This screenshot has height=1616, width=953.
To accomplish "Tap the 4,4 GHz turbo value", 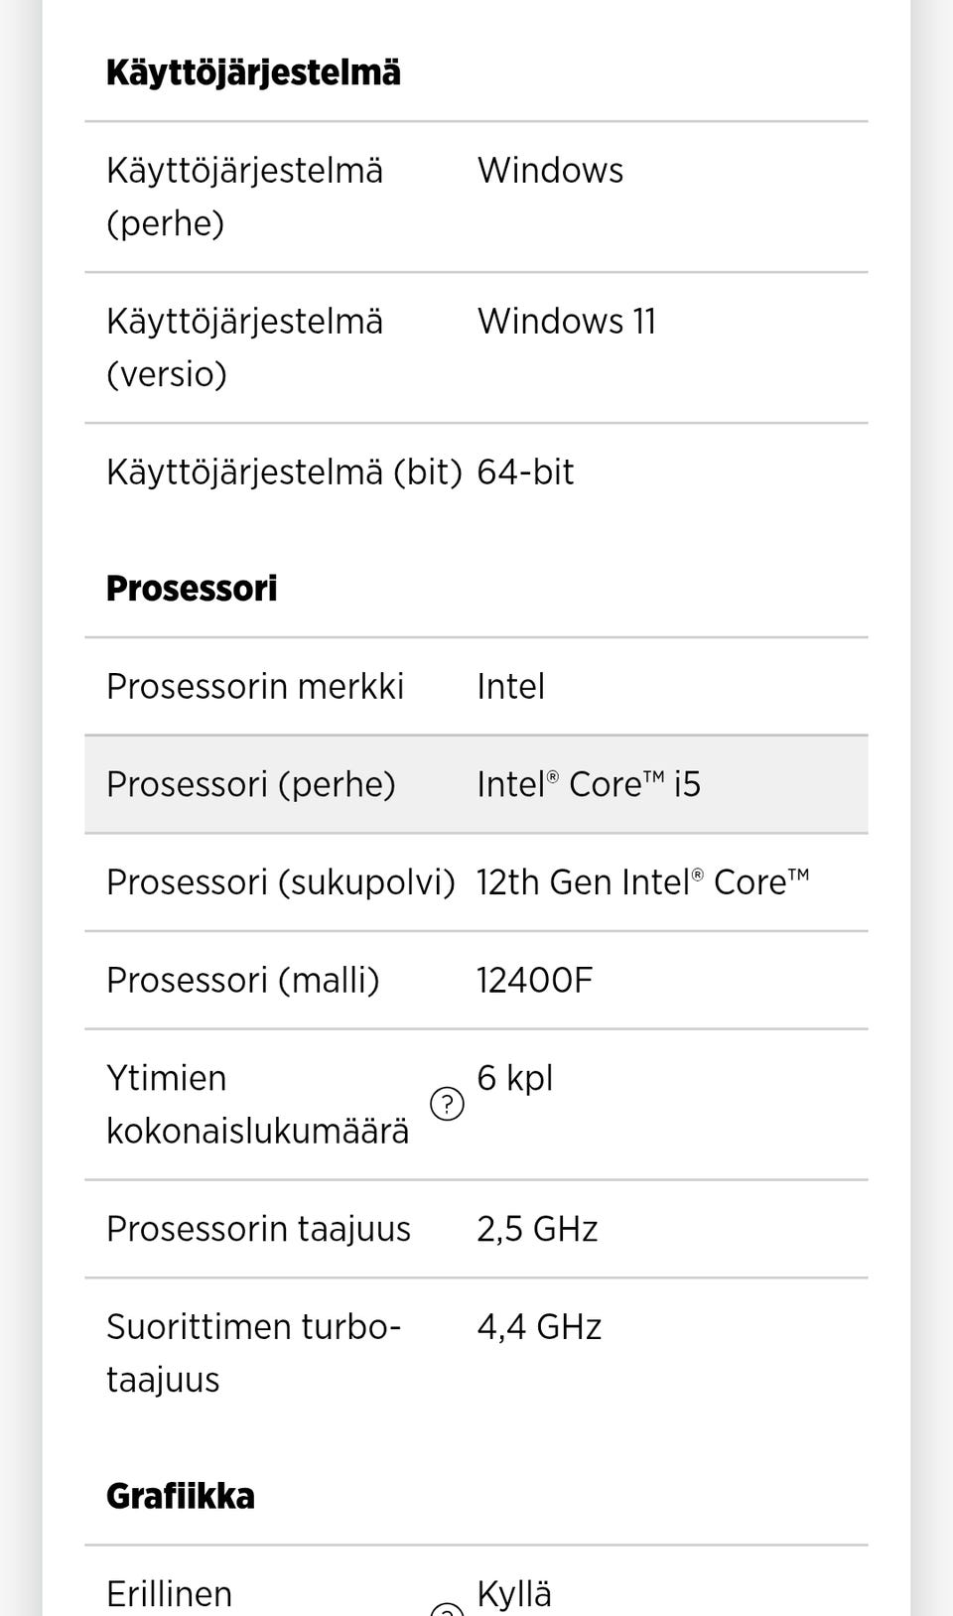I will click(539, 1327).
